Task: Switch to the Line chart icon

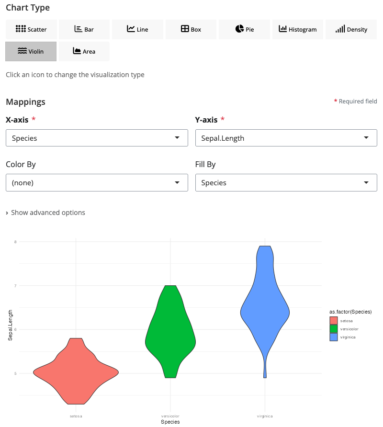Action: click(x=137, y=29)
